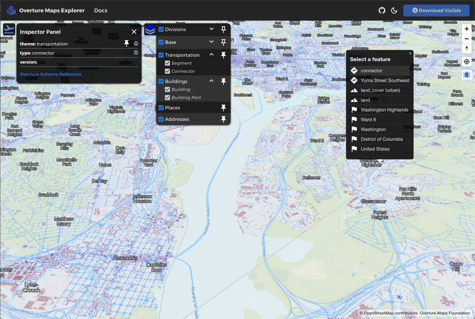Click the Alexandria label on the map
The height and width of the screenshot is (319, 475).
125,258
